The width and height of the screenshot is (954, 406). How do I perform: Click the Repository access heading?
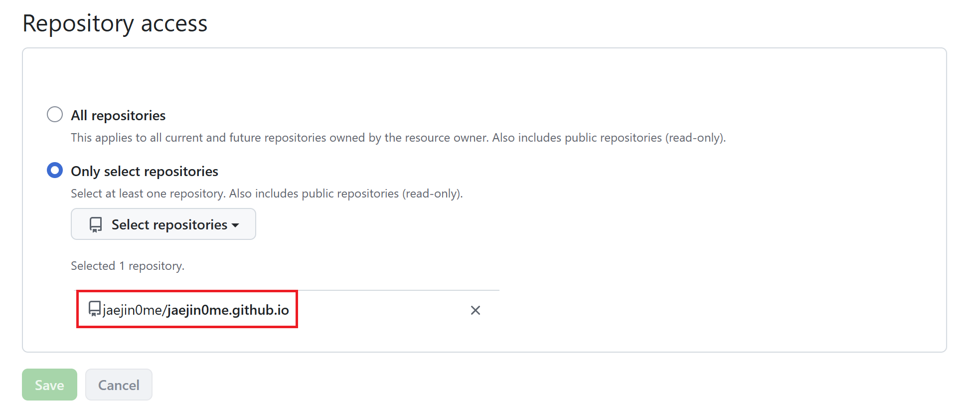(x=115, y=23)
